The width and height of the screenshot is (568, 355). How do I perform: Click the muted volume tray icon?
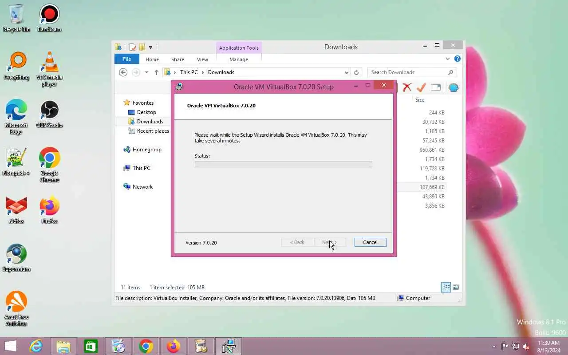(x=526, y=347)
